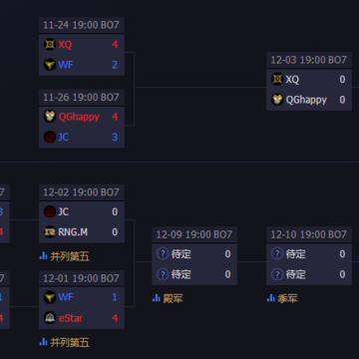Viewport: 359px width, 359px height.
Task: Click second 待定 row in 12-10 match
Action: point(309,274)
